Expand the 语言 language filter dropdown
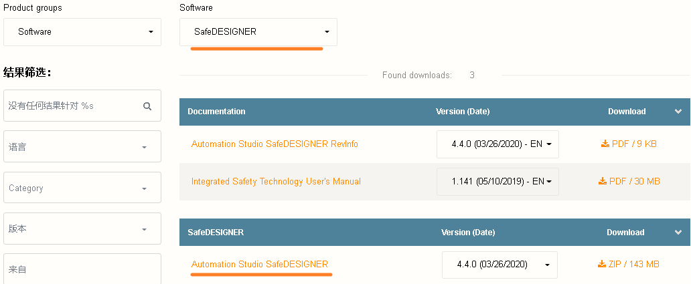691x284 pixels. [82, 146]
